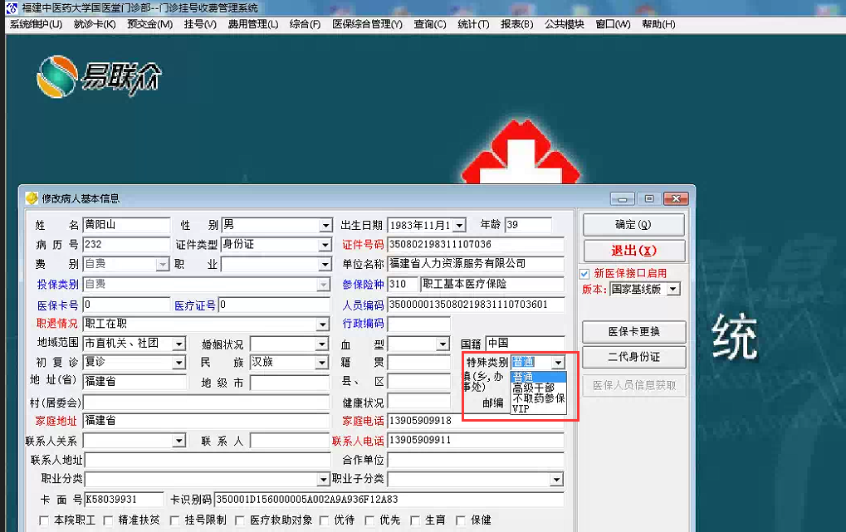Screen dimensions: 846x532
Task: Open the 帮助(H) menu
Action: click(x=658, y=24)
